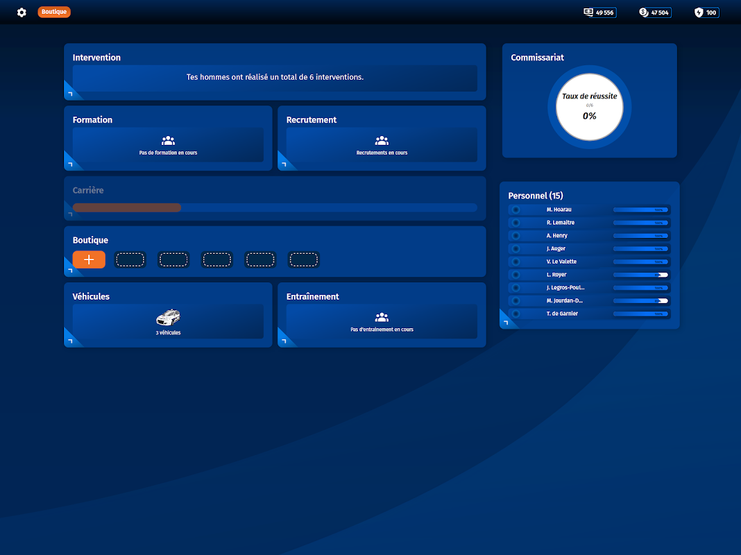Open the settings gear icon

[x=22, y=12]
